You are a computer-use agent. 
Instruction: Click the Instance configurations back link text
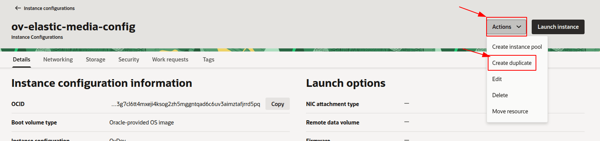[x=49, y=8]
